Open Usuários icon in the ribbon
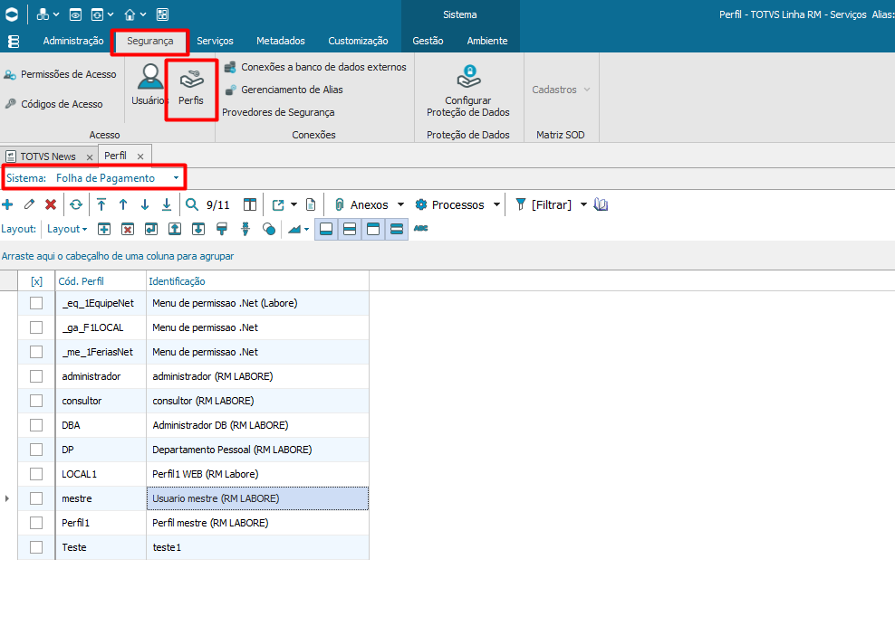The width and height of the screenshot is (895, 635). 149,86
